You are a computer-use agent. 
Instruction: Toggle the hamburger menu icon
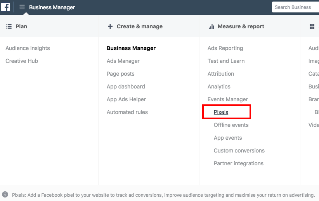click(x=22, y=7)
